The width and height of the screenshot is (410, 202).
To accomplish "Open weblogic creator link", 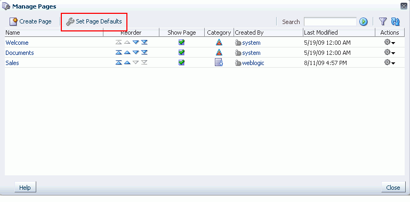I will tap(253, 63).
